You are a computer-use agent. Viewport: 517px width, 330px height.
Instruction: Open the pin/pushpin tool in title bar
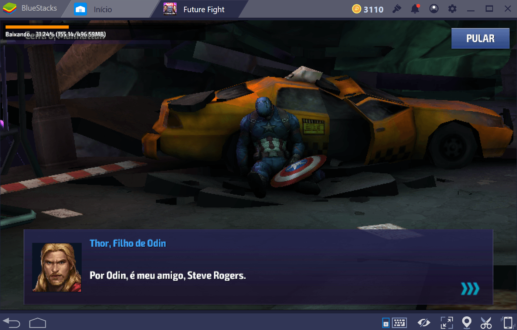point(397,9)
